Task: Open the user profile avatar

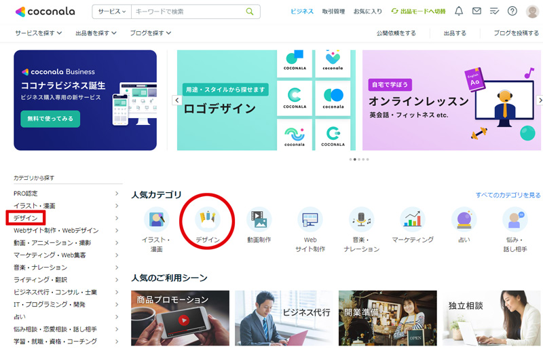Action: [532, 12]
